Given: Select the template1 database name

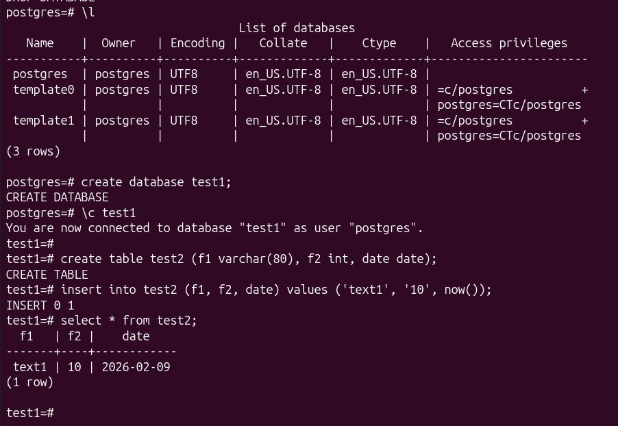Looking at the screenshot, I should click(x=43, y=121).
